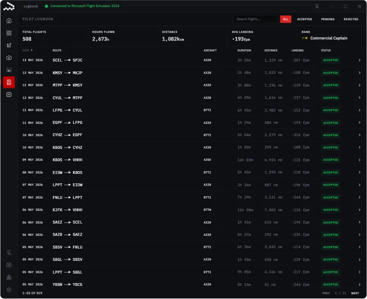
Task: Open the Home page in sidebar
Action: pos(9,21)
